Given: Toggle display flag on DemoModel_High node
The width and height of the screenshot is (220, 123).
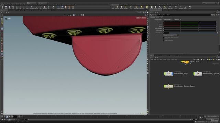Looking at the screenshot, I should tap(173, 74).
